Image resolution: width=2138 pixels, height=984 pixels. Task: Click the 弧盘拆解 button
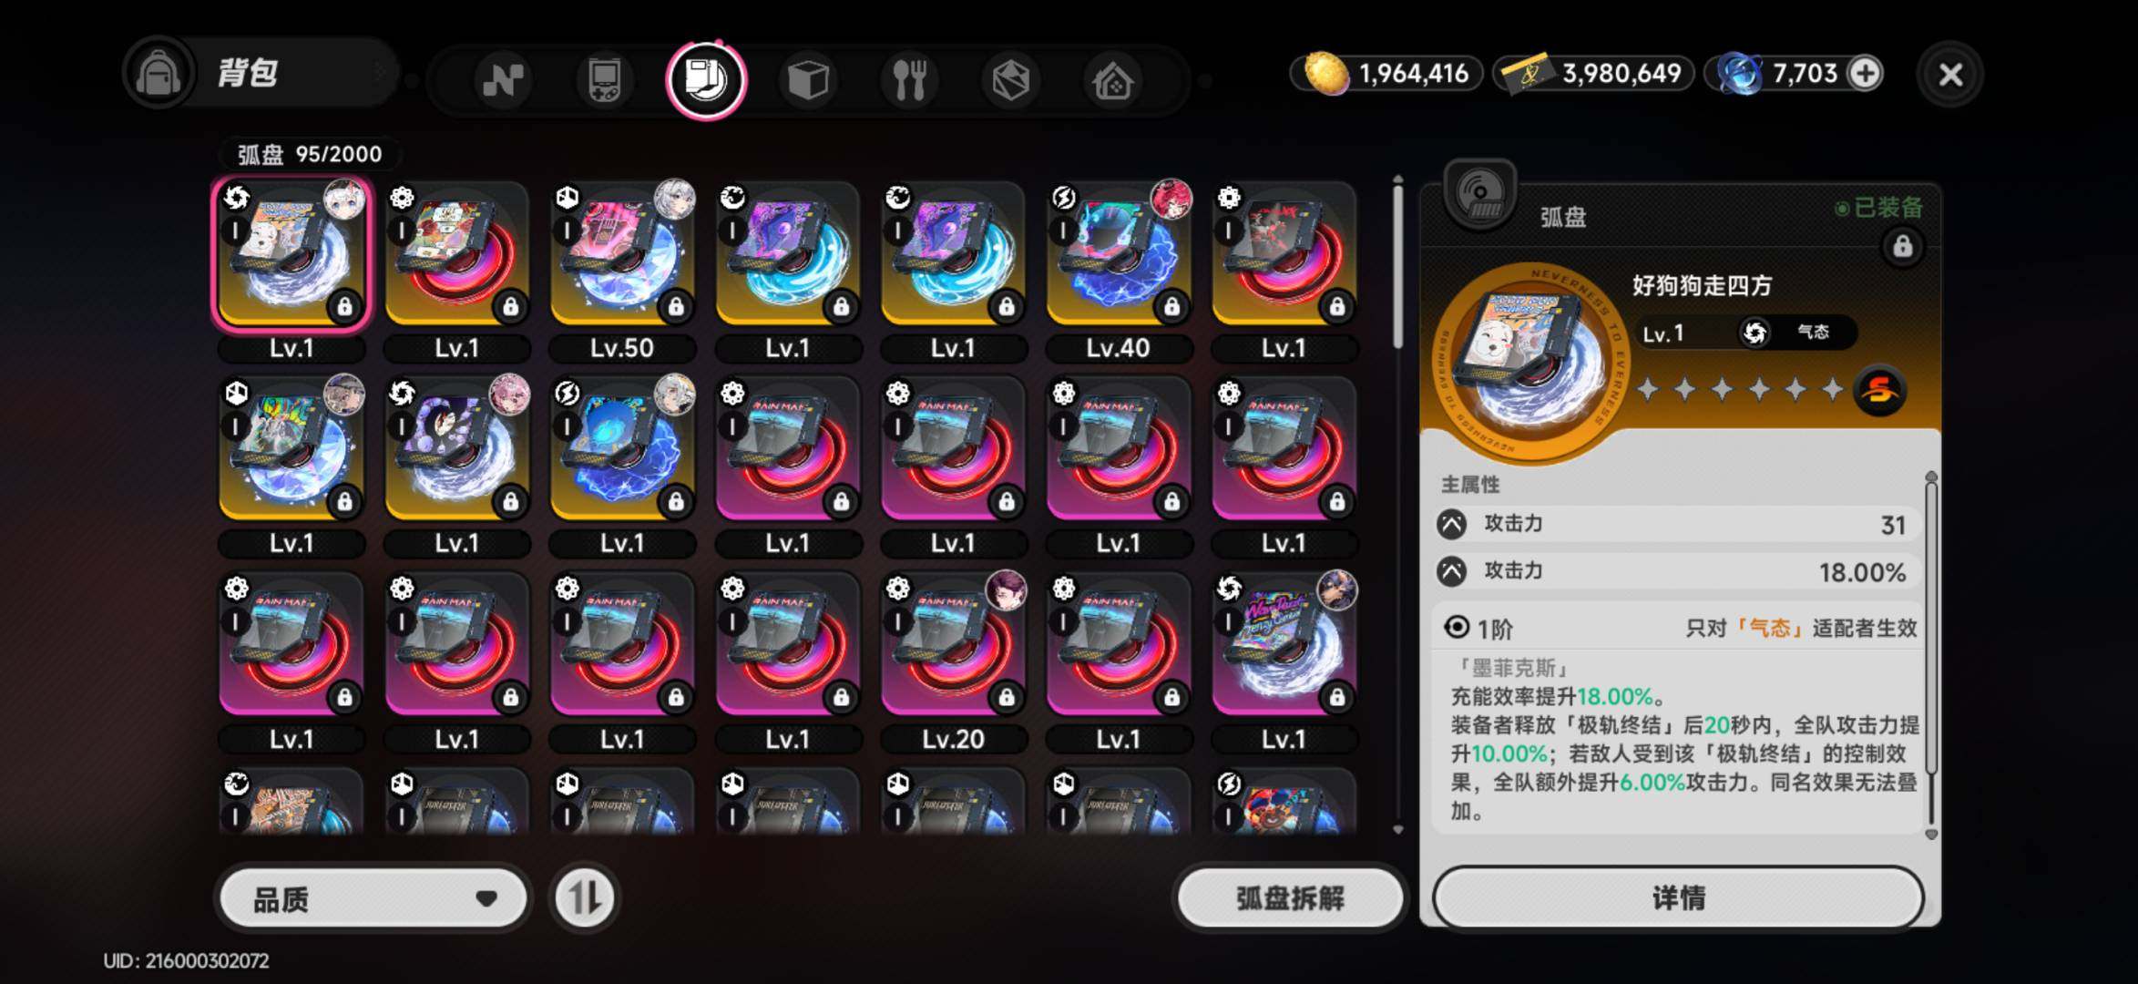(1290, 898)
